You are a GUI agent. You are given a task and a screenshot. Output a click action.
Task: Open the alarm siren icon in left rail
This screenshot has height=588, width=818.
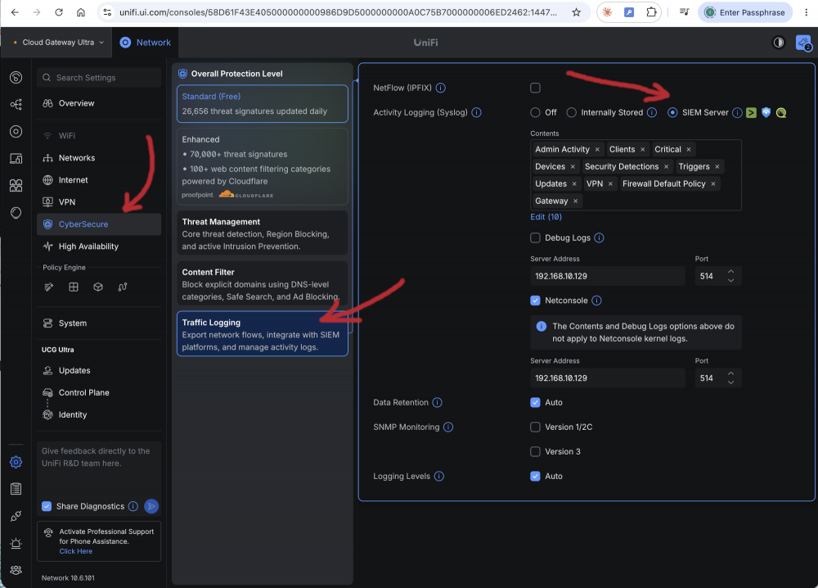coord(16,543)
